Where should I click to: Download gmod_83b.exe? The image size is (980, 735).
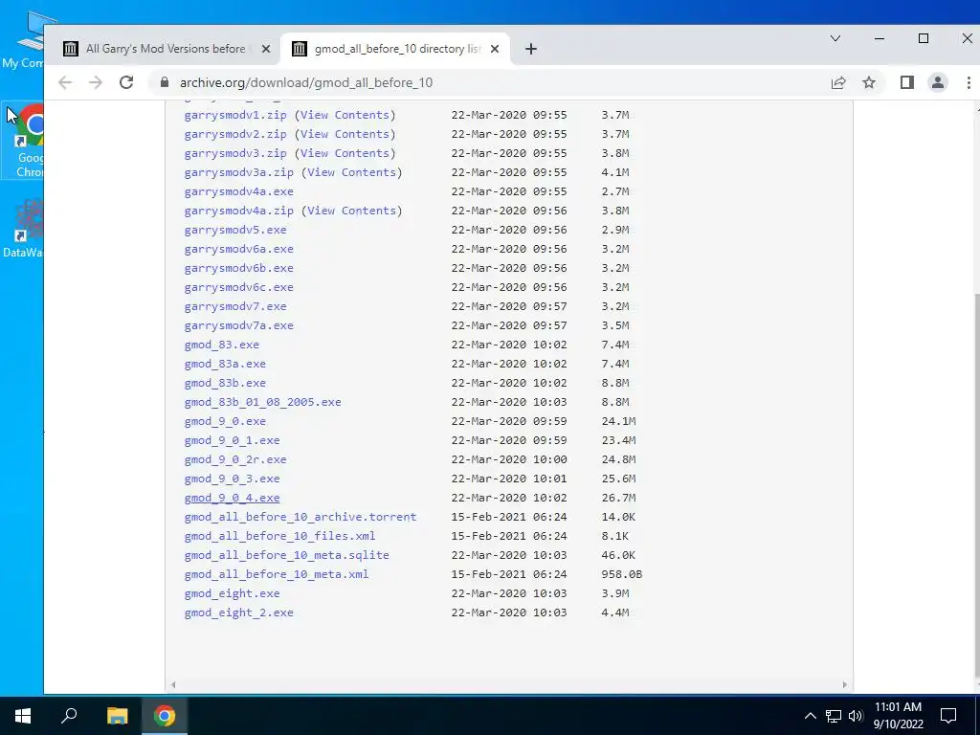coord(225,383)
